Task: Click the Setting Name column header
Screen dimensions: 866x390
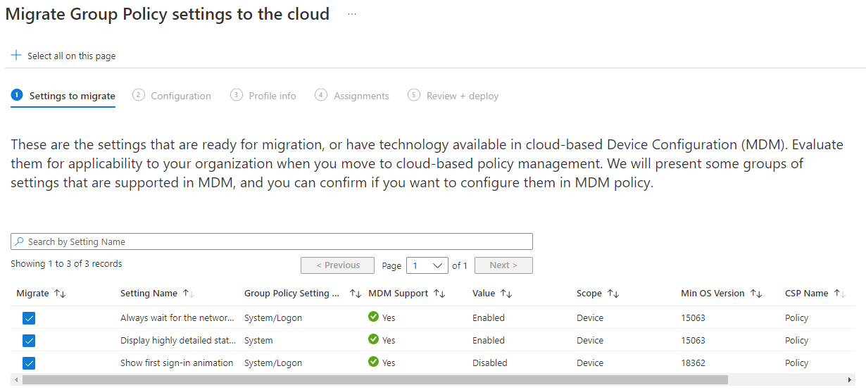Action: 149,294
